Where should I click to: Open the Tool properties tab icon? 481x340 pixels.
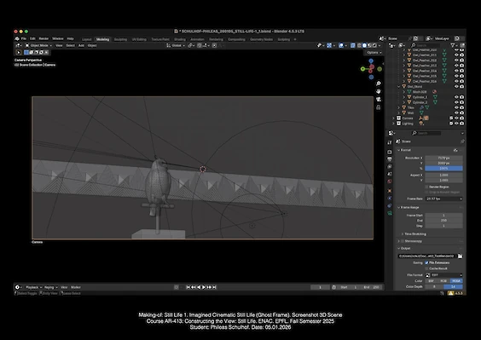click(390, 143)
